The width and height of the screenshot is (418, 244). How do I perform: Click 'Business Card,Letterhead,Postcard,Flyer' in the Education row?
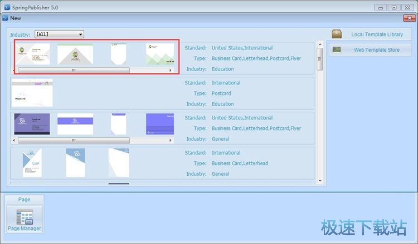[256, 58]
